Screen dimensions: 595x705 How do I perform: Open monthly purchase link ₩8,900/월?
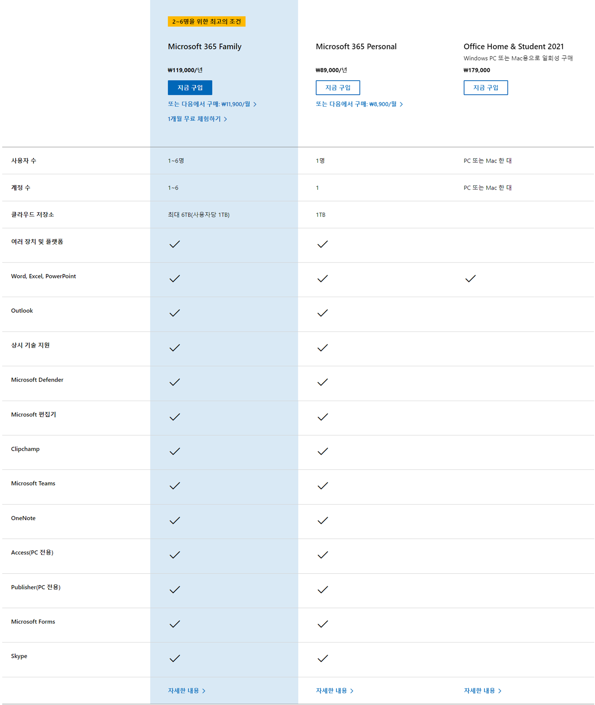359,104
